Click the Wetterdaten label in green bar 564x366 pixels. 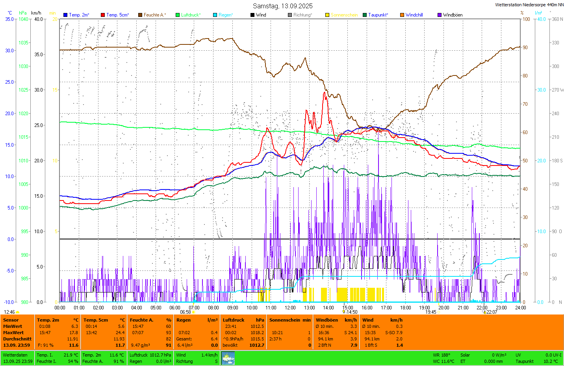[x=15, y=355]
